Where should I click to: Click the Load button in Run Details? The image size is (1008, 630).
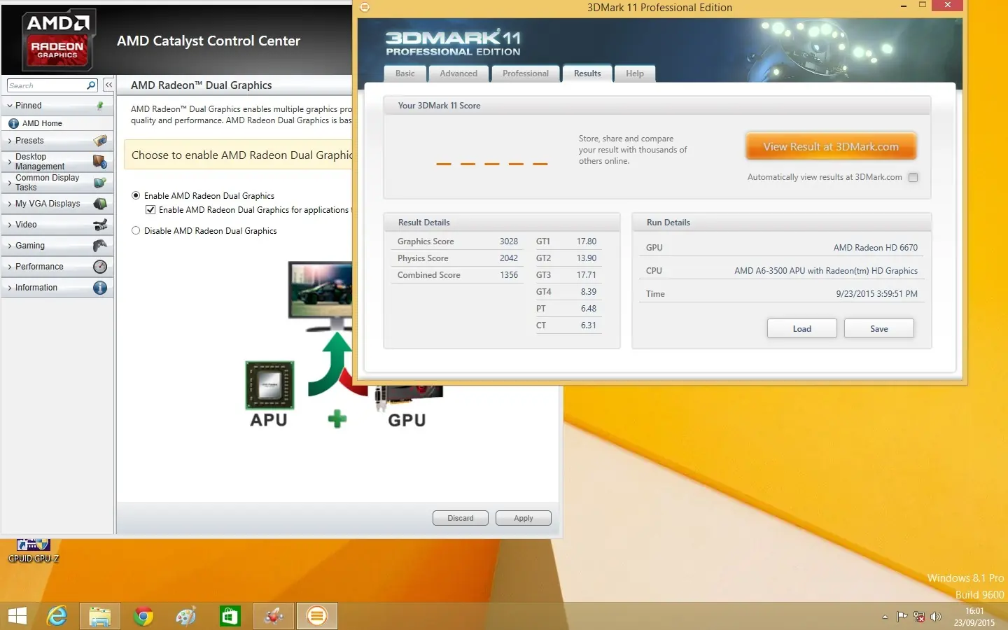point(802,329)
